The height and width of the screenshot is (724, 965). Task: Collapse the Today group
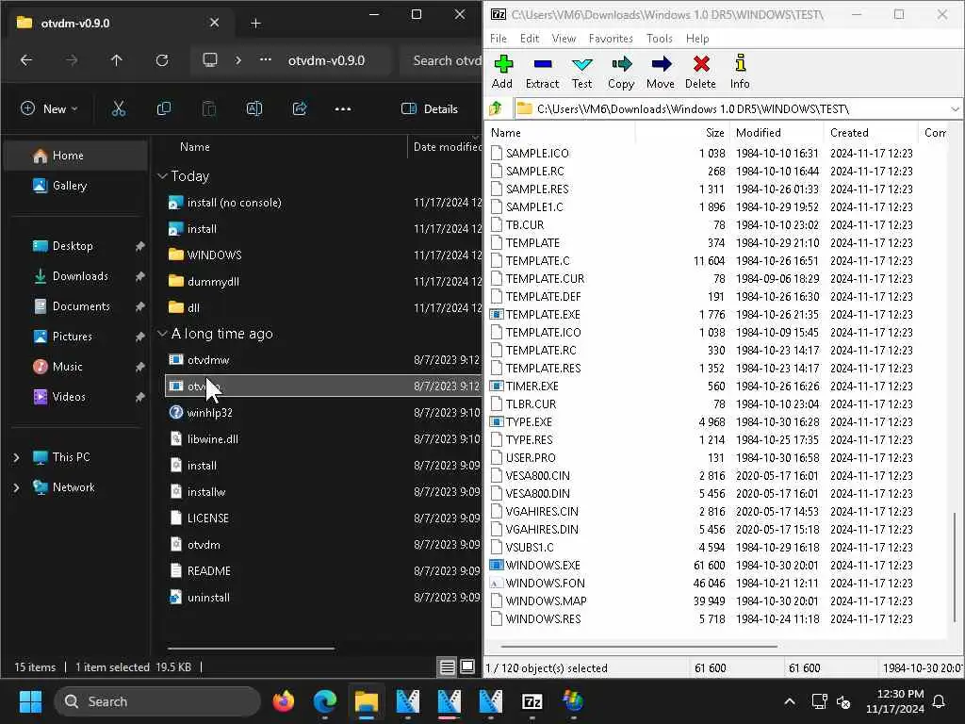(162, 176)
